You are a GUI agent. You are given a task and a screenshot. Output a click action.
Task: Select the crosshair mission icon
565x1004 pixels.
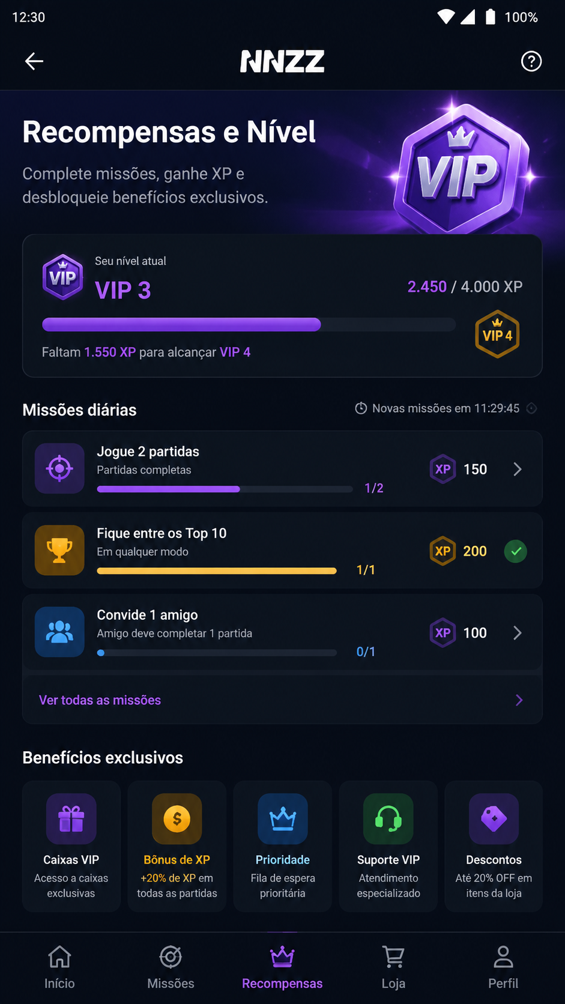(x=59, y=468)
